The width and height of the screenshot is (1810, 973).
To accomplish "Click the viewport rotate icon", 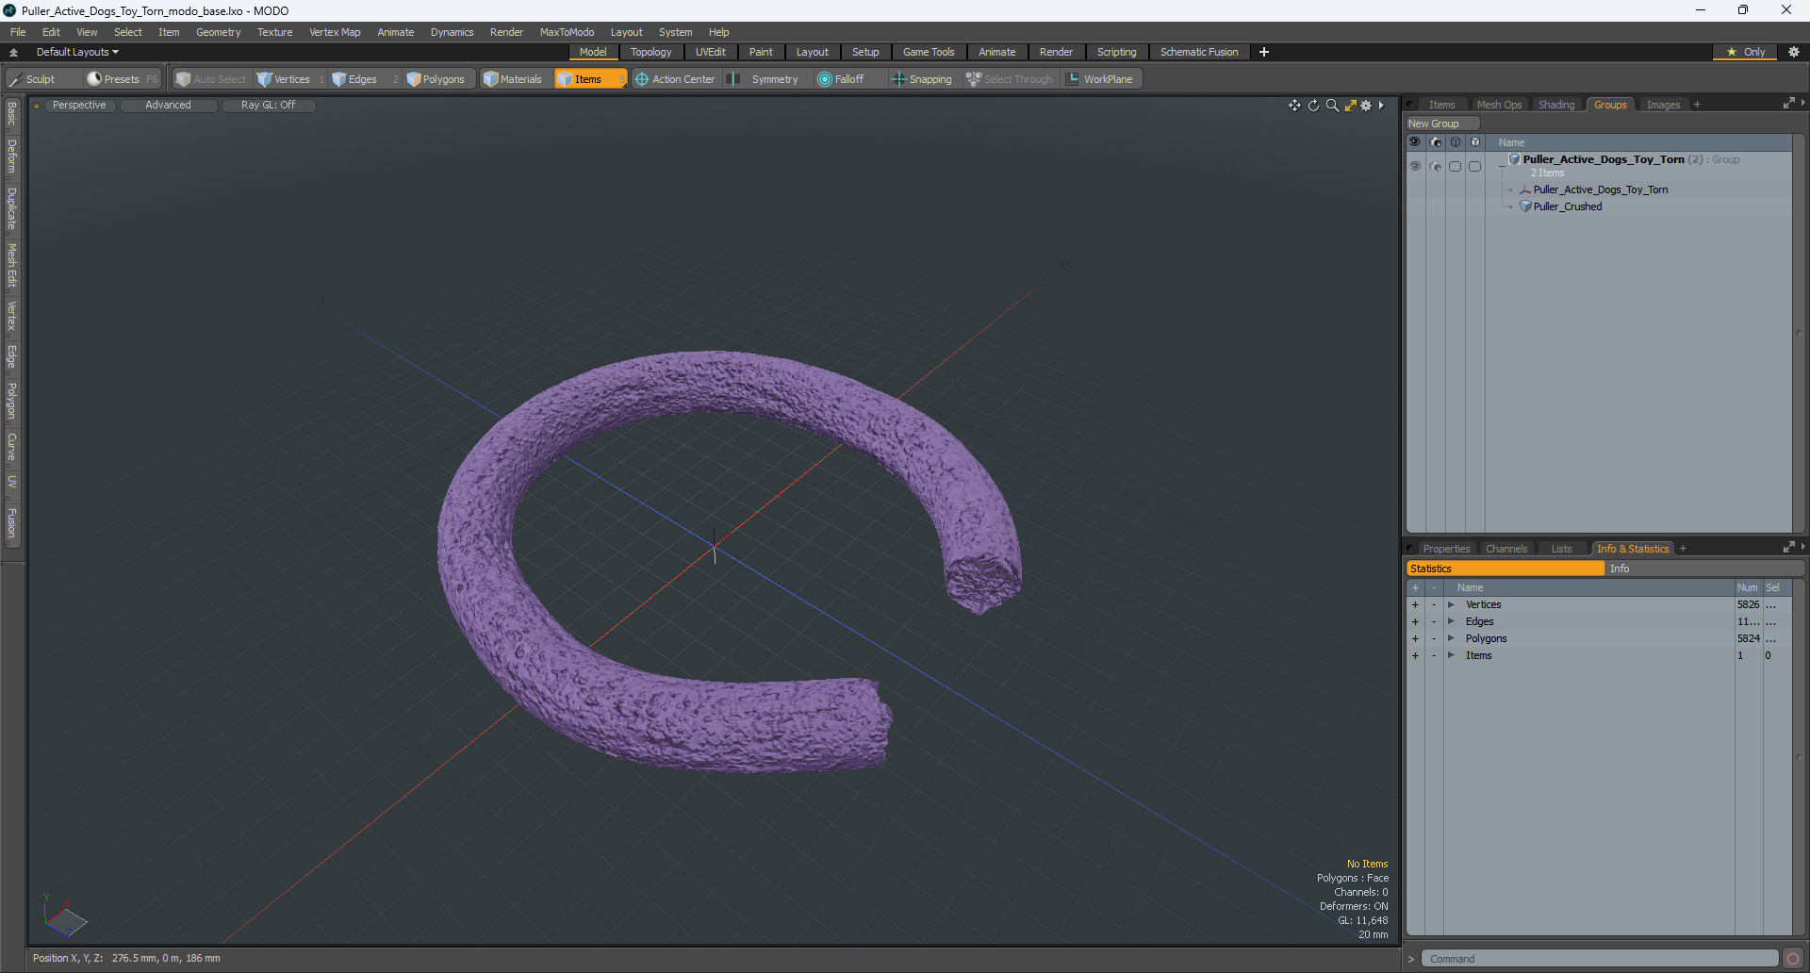I will click(x=1313, y=106).
